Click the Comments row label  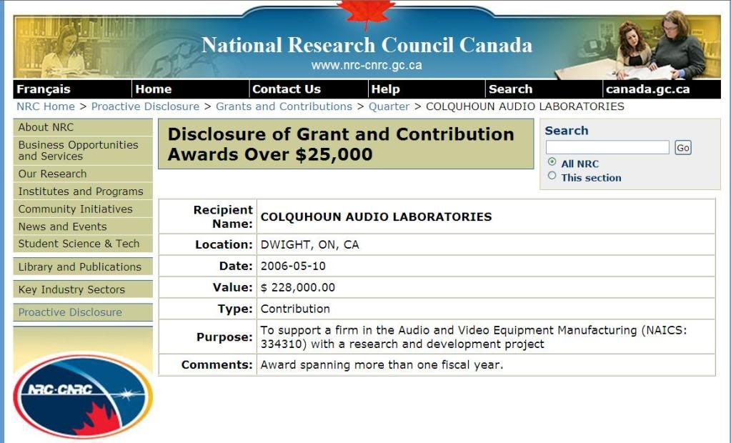point(217,364)
